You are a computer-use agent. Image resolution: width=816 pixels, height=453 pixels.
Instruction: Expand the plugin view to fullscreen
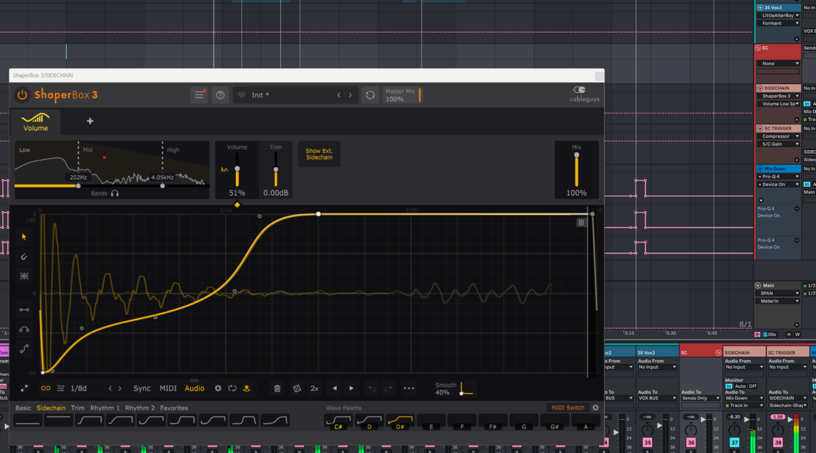[24, 388]
